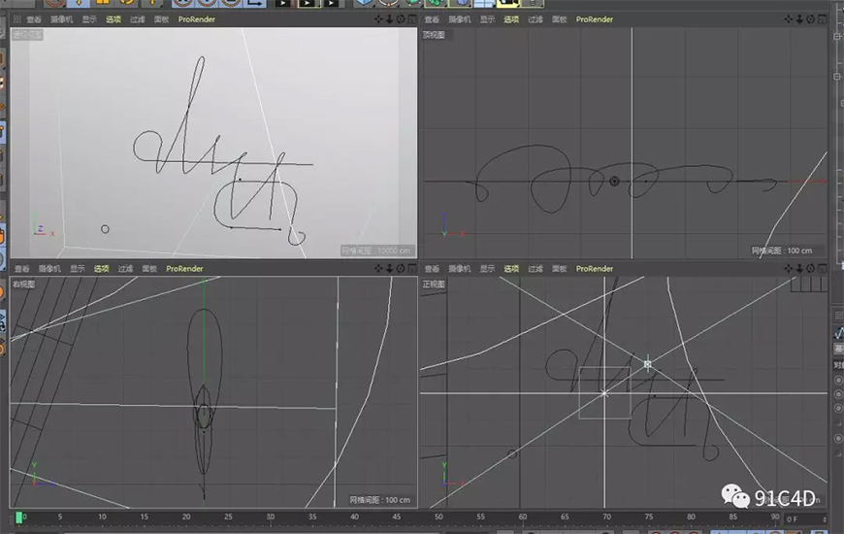Open 查看 menu in 正视图 viewport
844x534 pixels.
[432, 268]
